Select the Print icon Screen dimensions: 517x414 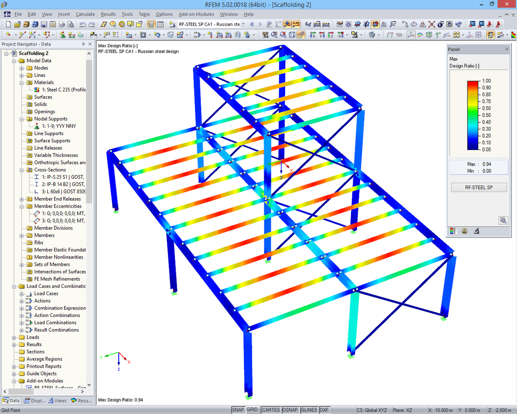coord(61,25)
